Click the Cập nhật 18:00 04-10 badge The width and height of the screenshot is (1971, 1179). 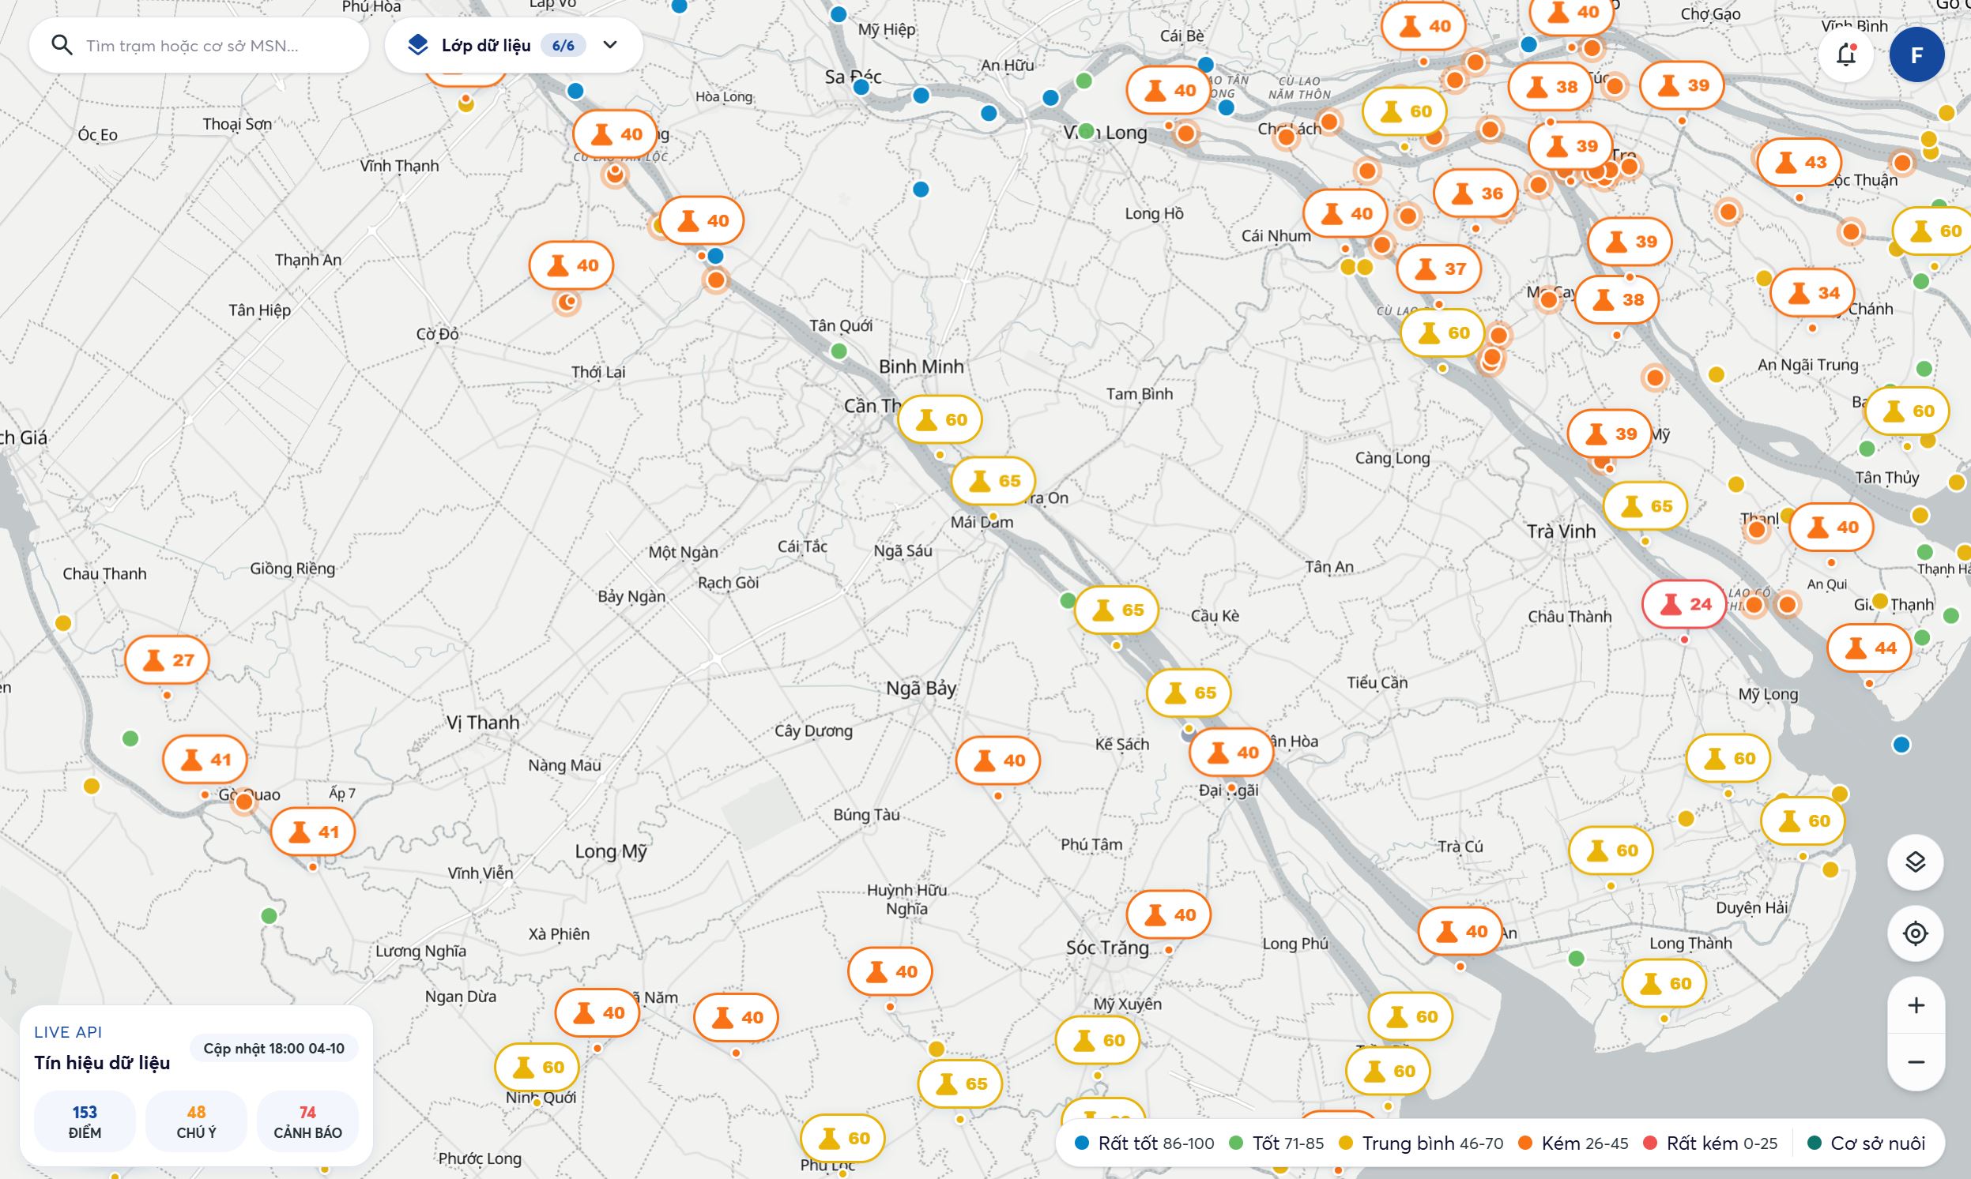tap(273, 1049)
